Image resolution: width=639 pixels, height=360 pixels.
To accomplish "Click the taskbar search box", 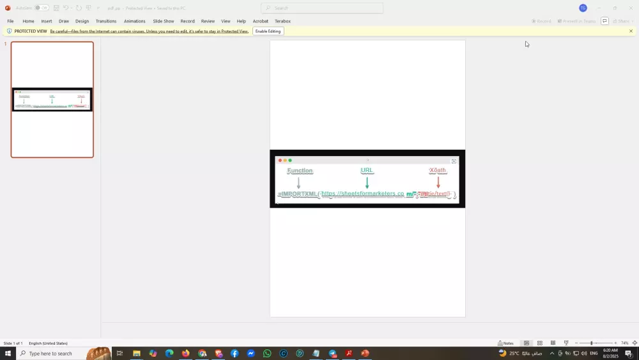I will coord(64,354).
